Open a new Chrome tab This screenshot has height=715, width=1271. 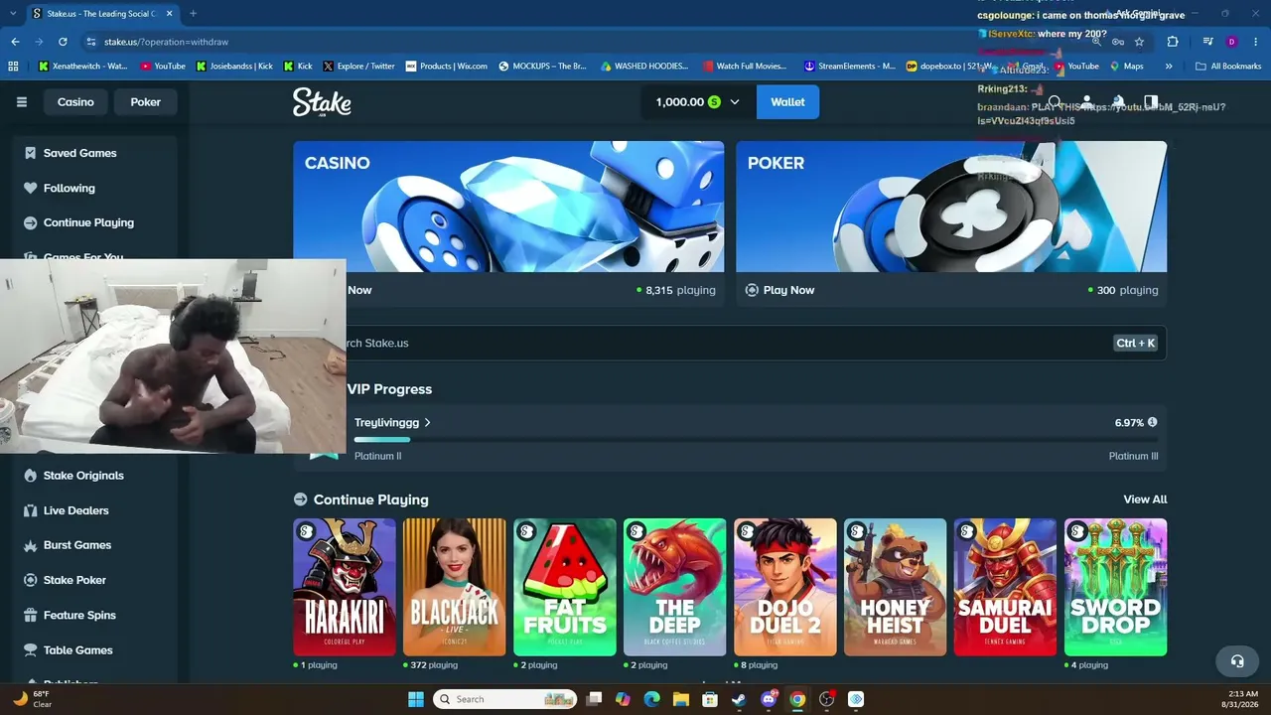tap(193, 14)
